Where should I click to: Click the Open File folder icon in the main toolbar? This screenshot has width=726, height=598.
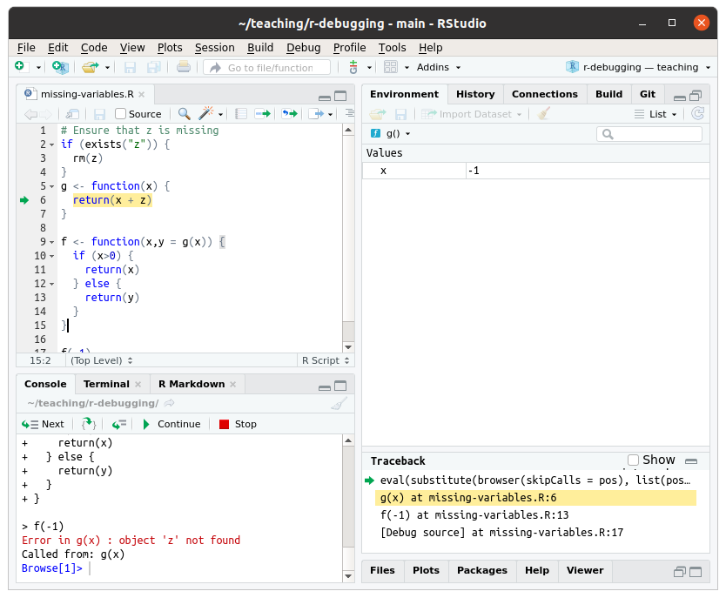click(91, 67)
